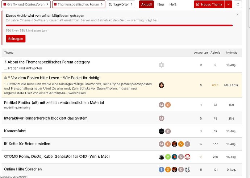Sort topics by Aufrufe column

(x=216, y=53)
